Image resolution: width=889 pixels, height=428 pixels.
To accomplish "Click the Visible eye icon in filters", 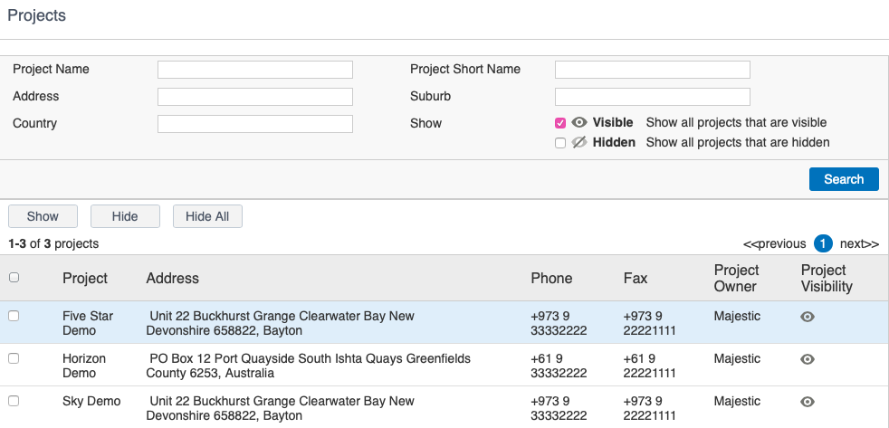I will click(578, 122).
